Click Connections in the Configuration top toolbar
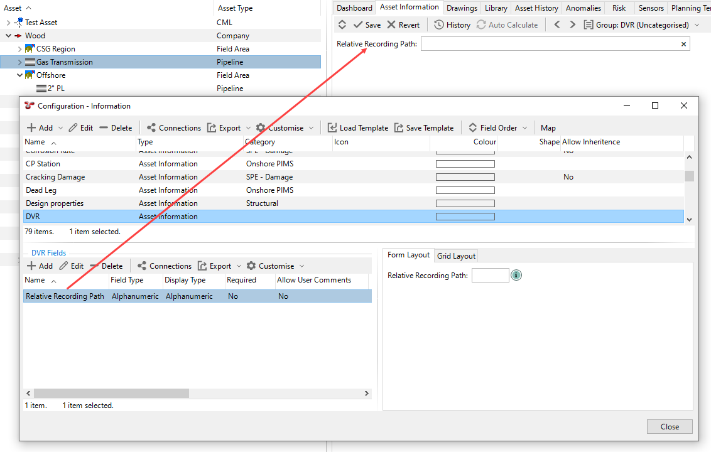This screenshot has width=711, height=452. (174, 128)
